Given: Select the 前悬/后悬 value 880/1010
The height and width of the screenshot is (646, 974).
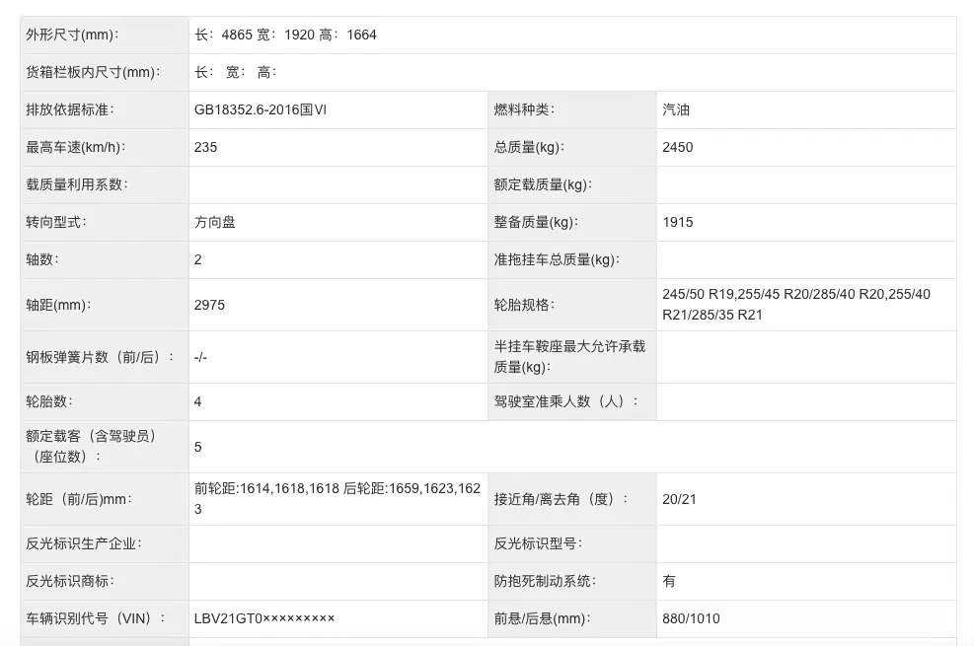Looking at the screenshot, I should (693, 618).
